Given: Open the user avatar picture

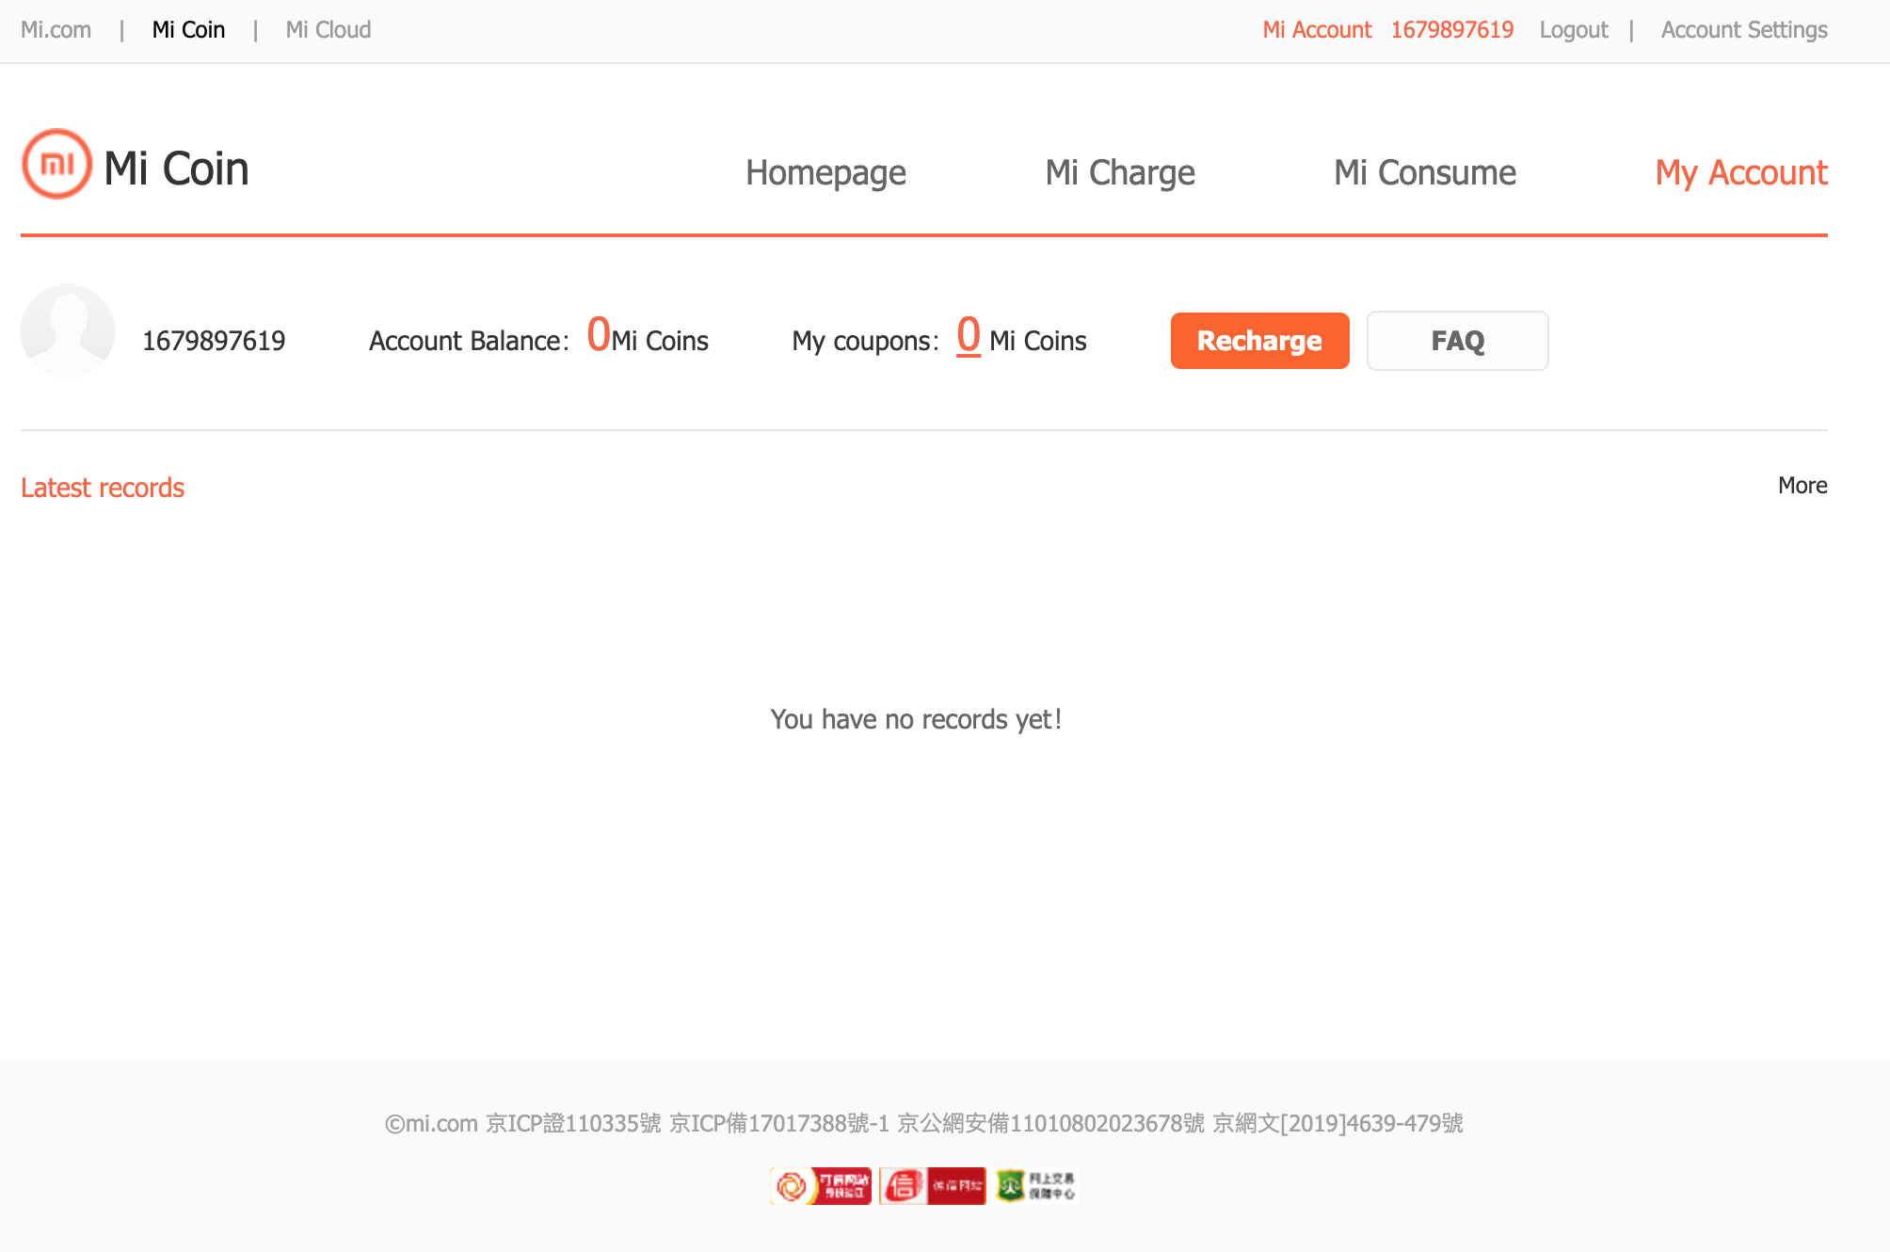Looking at the screenshot, I should [68, 331].
